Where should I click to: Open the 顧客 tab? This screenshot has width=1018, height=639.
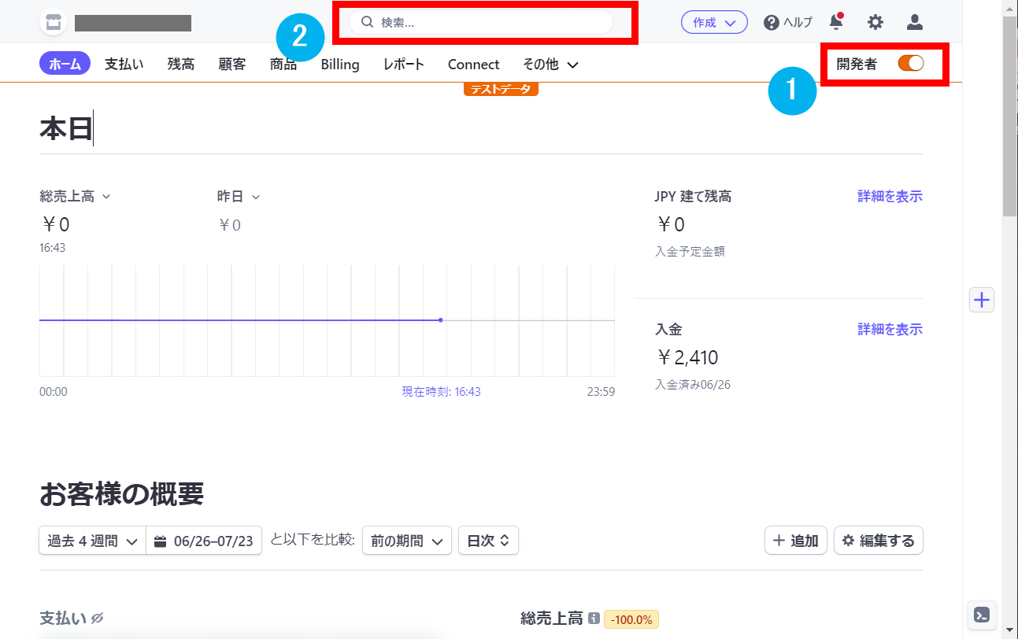pyautogui.click(x=232, y=65)
